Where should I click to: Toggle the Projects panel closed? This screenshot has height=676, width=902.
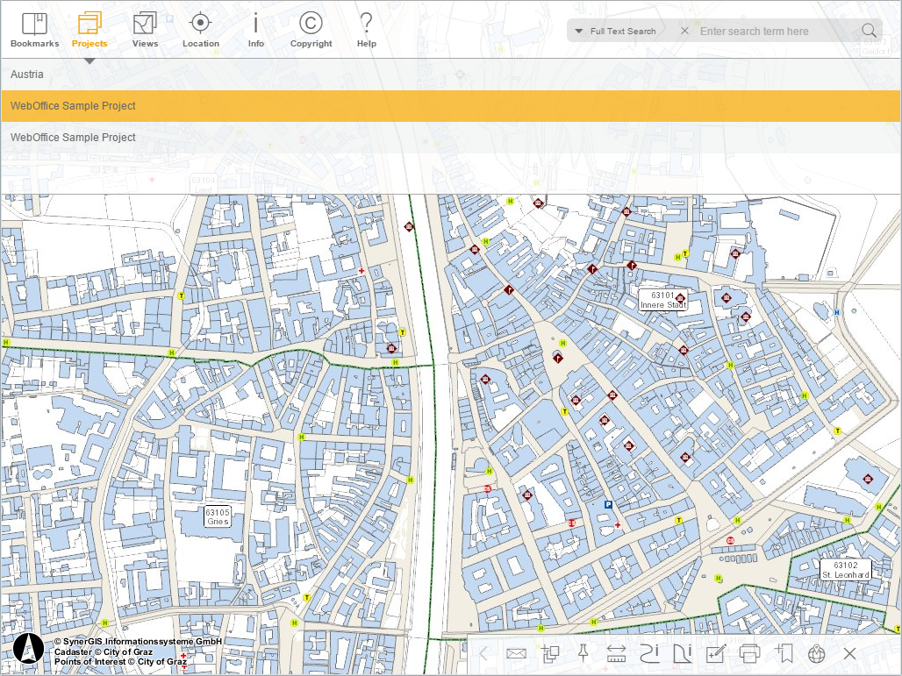[x=89, y=27]
